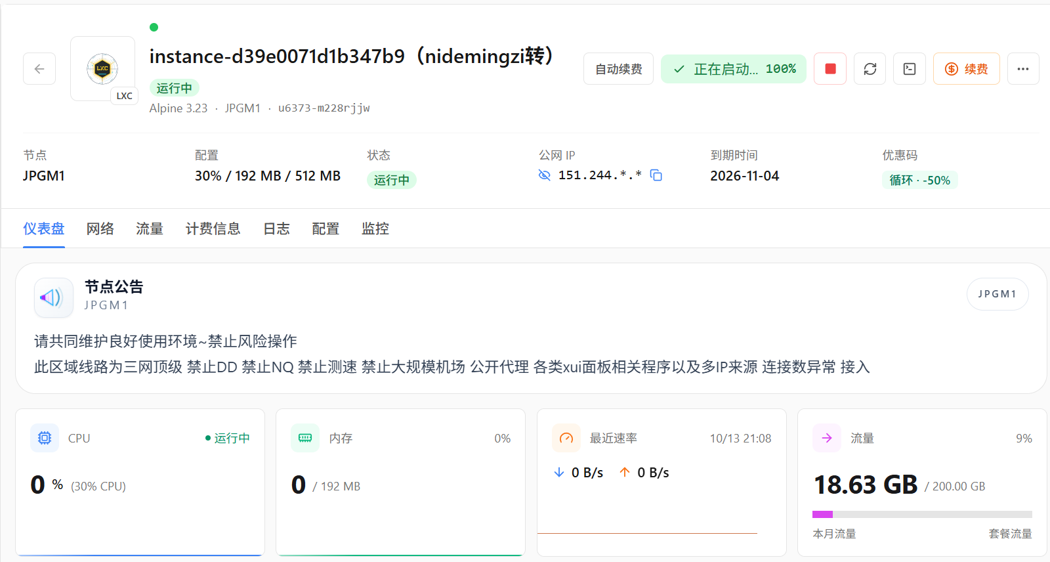Screen dimensions: 1050x562
Task: Open the 计费信息 tab
Action: 213,228
